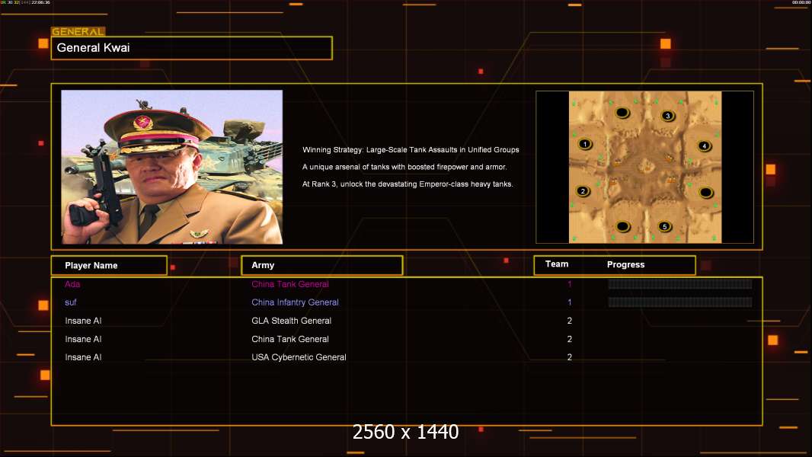
Task: Open the USA Cybernetic General army entry
Action: point(299,357)
